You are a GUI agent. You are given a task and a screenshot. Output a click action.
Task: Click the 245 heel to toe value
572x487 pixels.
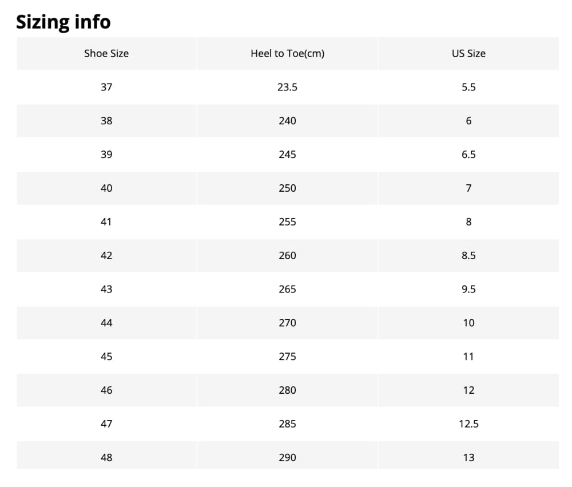pos(288,155)
